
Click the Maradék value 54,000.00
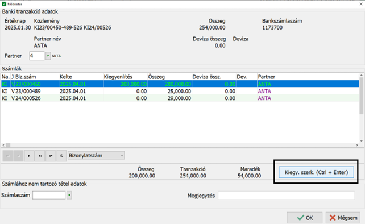[x=249, y=176]
